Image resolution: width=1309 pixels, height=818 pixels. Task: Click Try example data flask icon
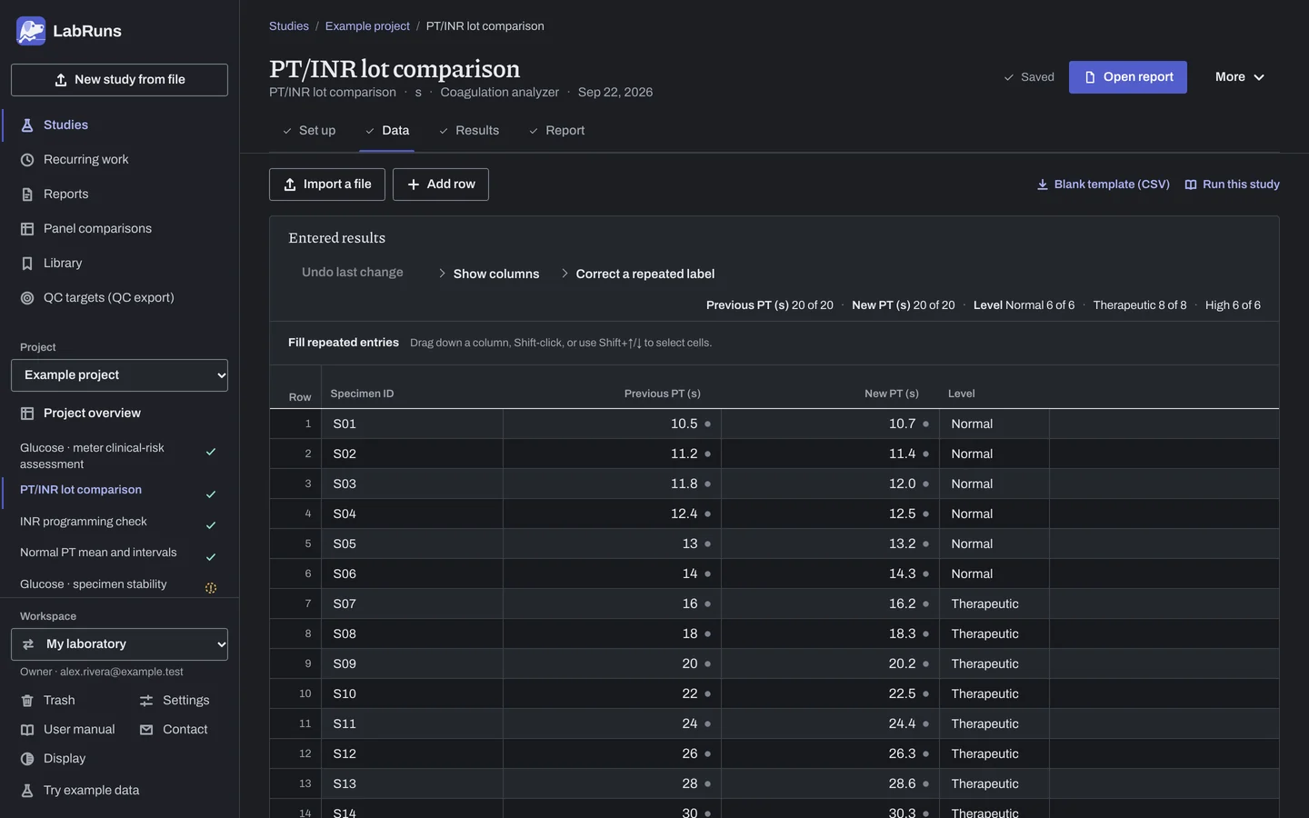[27, 791]
